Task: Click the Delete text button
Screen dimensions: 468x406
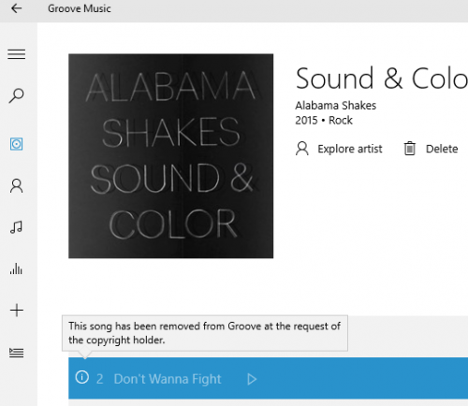Action: click(442, 149)
